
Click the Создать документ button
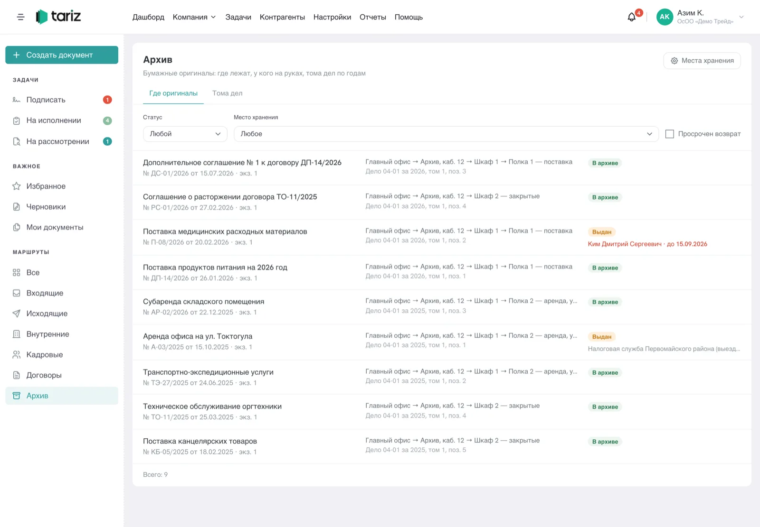click(62, 55)
